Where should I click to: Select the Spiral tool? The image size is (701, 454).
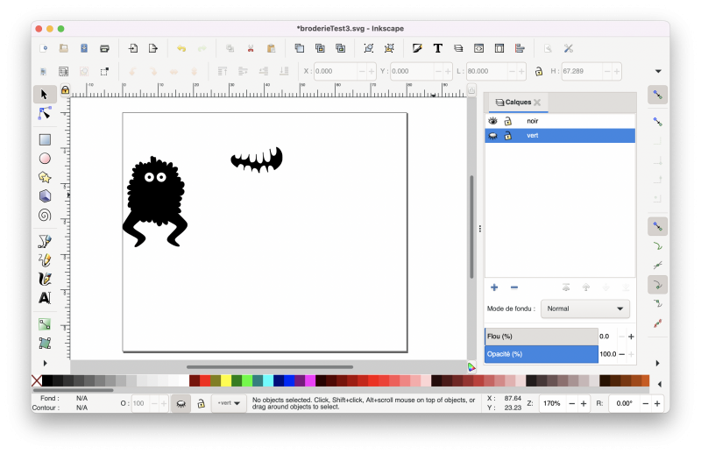tap(45, 215)
